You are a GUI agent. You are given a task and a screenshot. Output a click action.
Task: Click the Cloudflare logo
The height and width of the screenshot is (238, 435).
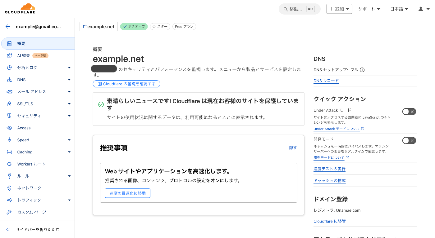click(x=20, y=9)
